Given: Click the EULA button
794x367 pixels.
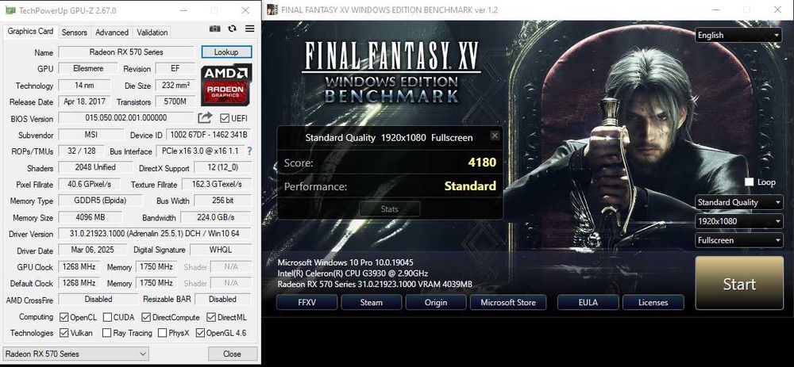Looking at the screenshot, I should [588, 302].
